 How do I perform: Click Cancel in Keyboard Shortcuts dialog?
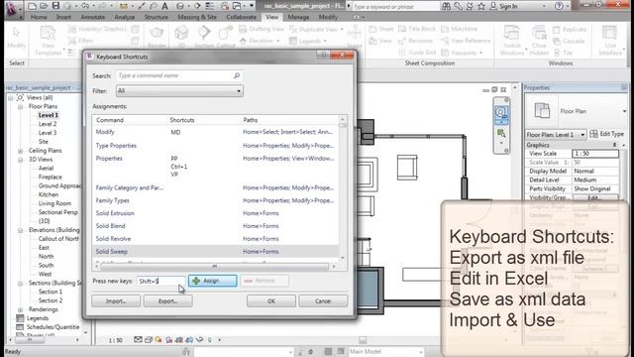[x=323, y=301]
